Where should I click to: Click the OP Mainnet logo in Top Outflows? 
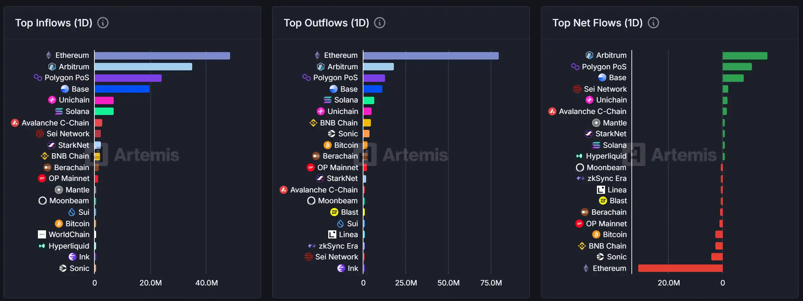311,167
